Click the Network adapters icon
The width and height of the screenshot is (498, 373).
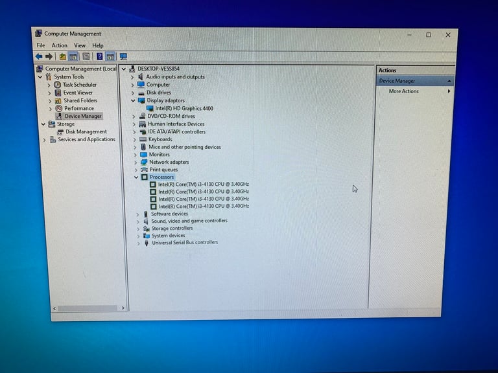[144, 162]
